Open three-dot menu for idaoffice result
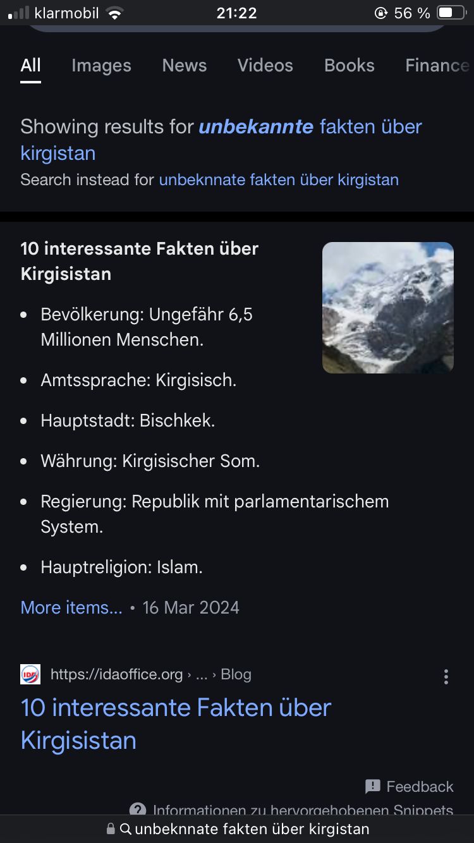This screenshot has width=474, height=843. [x=446, y=677]
